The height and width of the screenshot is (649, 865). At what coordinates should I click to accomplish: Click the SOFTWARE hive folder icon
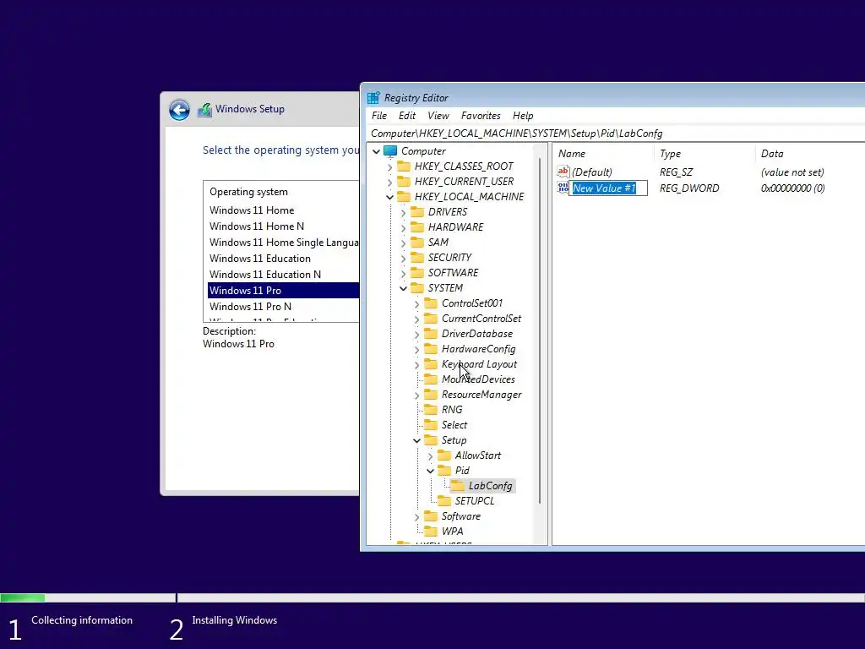[417, 273]
